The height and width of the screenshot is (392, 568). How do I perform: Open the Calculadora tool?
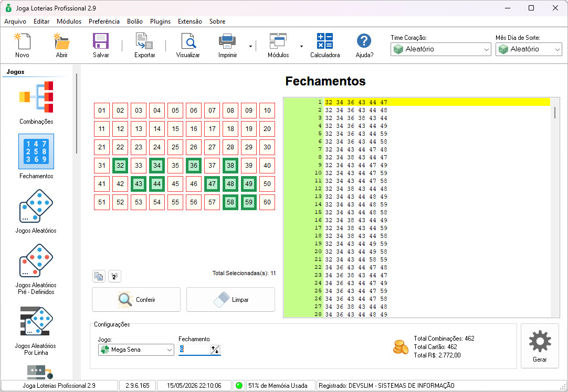click(324, 46)
